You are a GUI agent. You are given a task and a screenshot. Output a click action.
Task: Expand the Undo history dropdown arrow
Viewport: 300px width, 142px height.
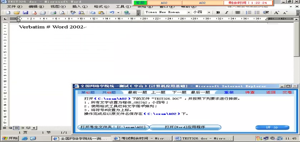point(118,13)
